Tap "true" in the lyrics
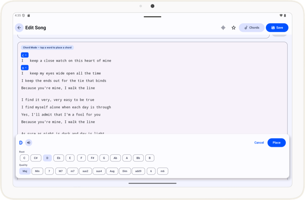Screen dimensions: 305x200 [90, 100]
